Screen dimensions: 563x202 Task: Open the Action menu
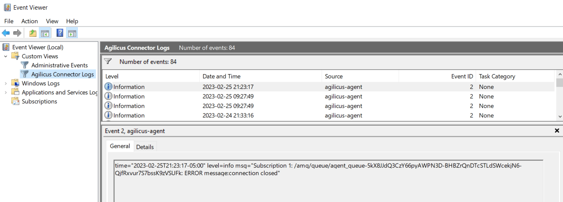coord(29,21)
